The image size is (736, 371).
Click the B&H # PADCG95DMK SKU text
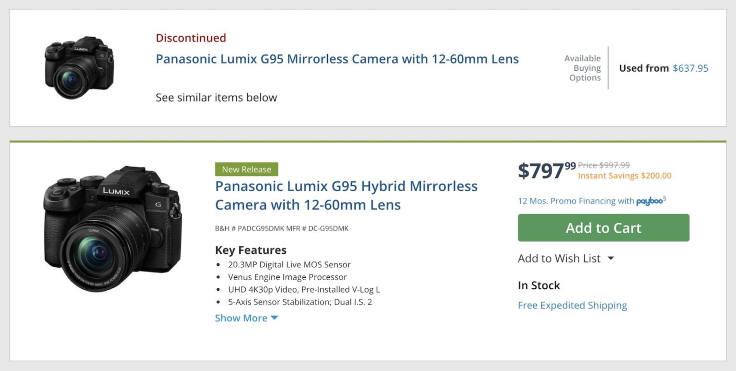[x=282, y=228]
